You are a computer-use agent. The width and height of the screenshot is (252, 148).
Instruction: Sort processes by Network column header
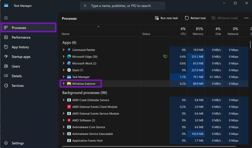click(x=231, y=31)
